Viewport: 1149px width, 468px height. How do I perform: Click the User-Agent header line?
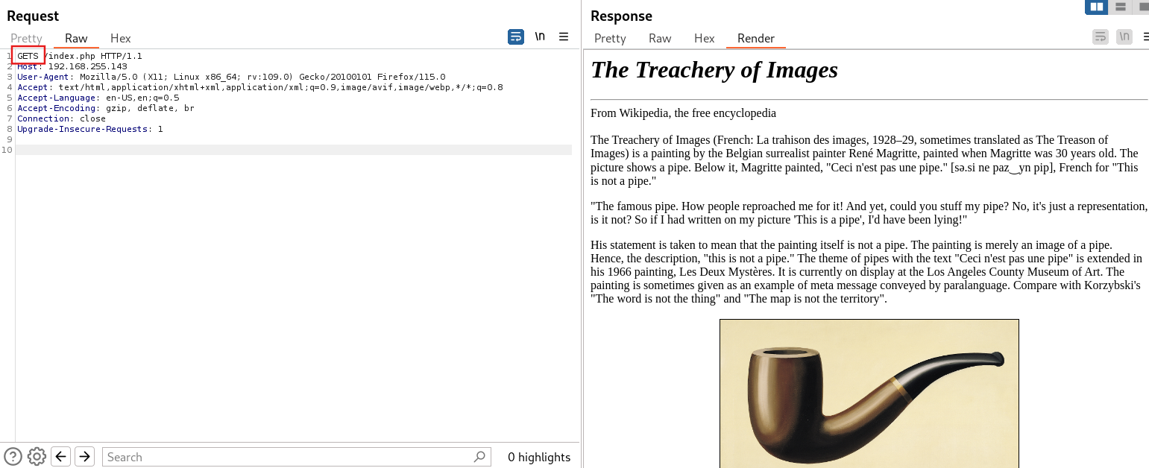pos(231,77)
